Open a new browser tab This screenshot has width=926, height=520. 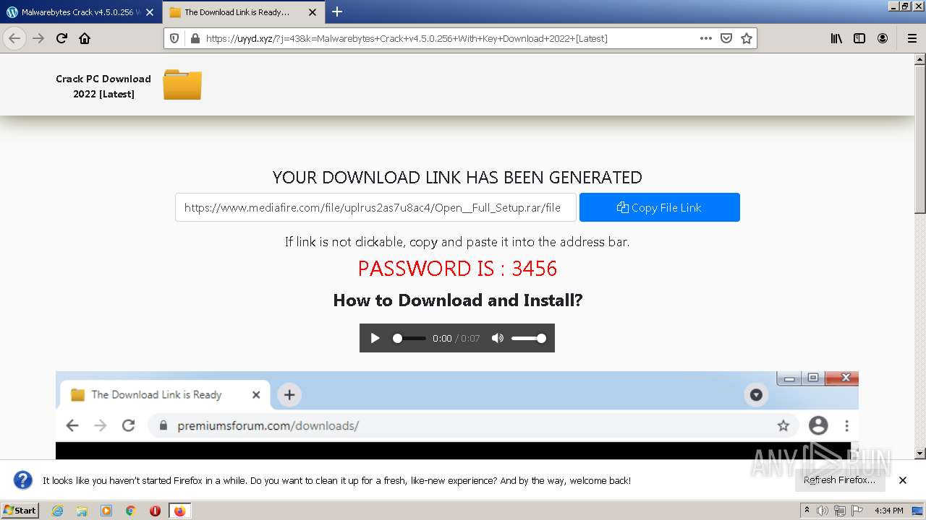pos(337,12)
